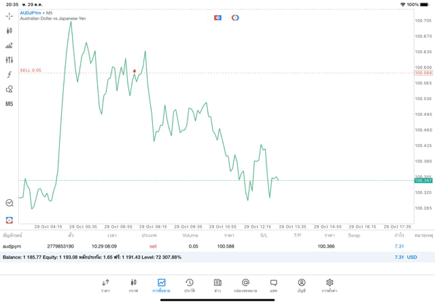Open the indicators function icon
The height and width of the screenshot is (304, 435).
[10, 75]
